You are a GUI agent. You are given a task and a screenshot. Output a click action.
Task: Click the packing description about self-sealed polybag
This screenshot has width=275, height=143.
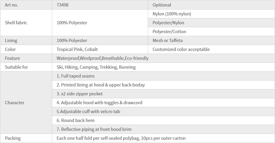121,138
